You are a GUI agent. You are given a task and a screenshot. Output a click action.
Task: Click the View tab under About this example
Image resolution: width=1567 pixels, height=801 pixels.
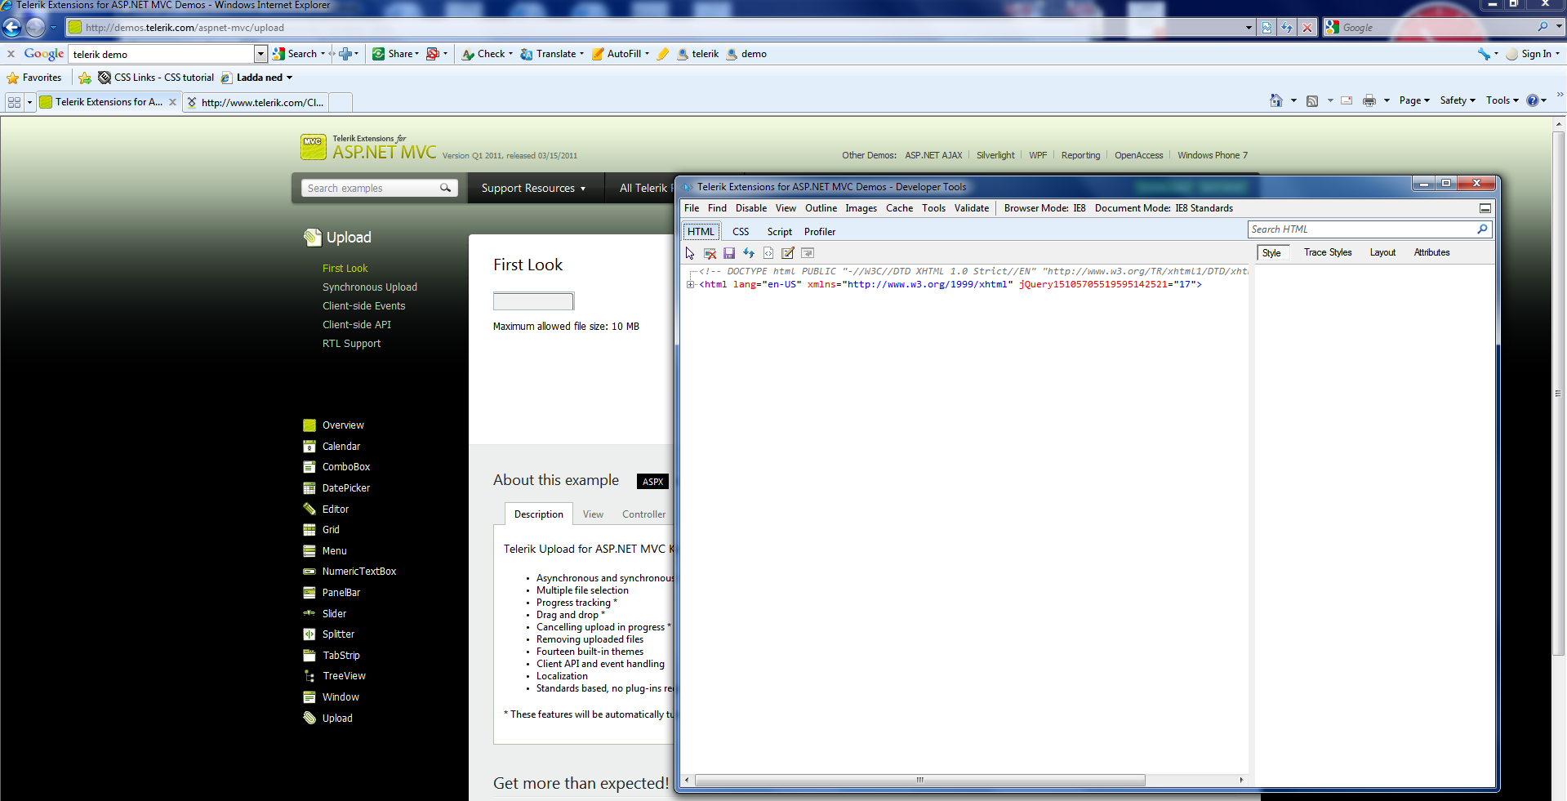pos(593,514)
